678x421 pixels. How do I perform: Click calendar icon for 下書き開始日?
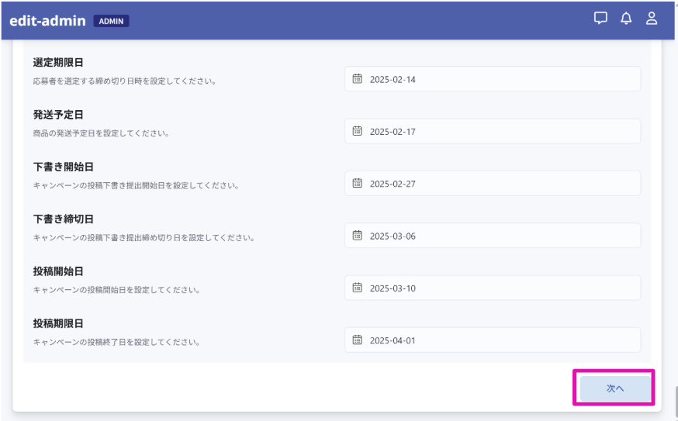coord(358,184)
